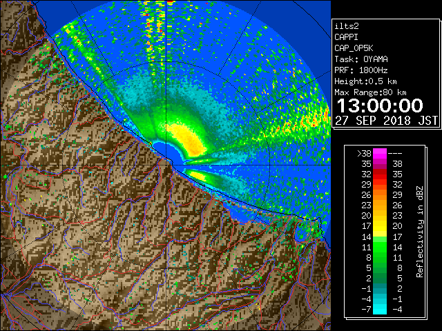The image size is (442, 331).
Task: Pick the bright green 11–14 dBZ swatch
Action: [380, 247]
